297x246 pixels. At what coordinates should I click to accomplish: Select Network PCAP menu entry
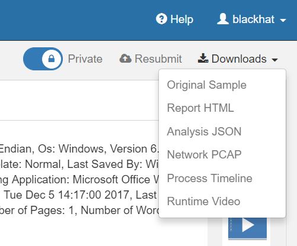tap(204, 154)
